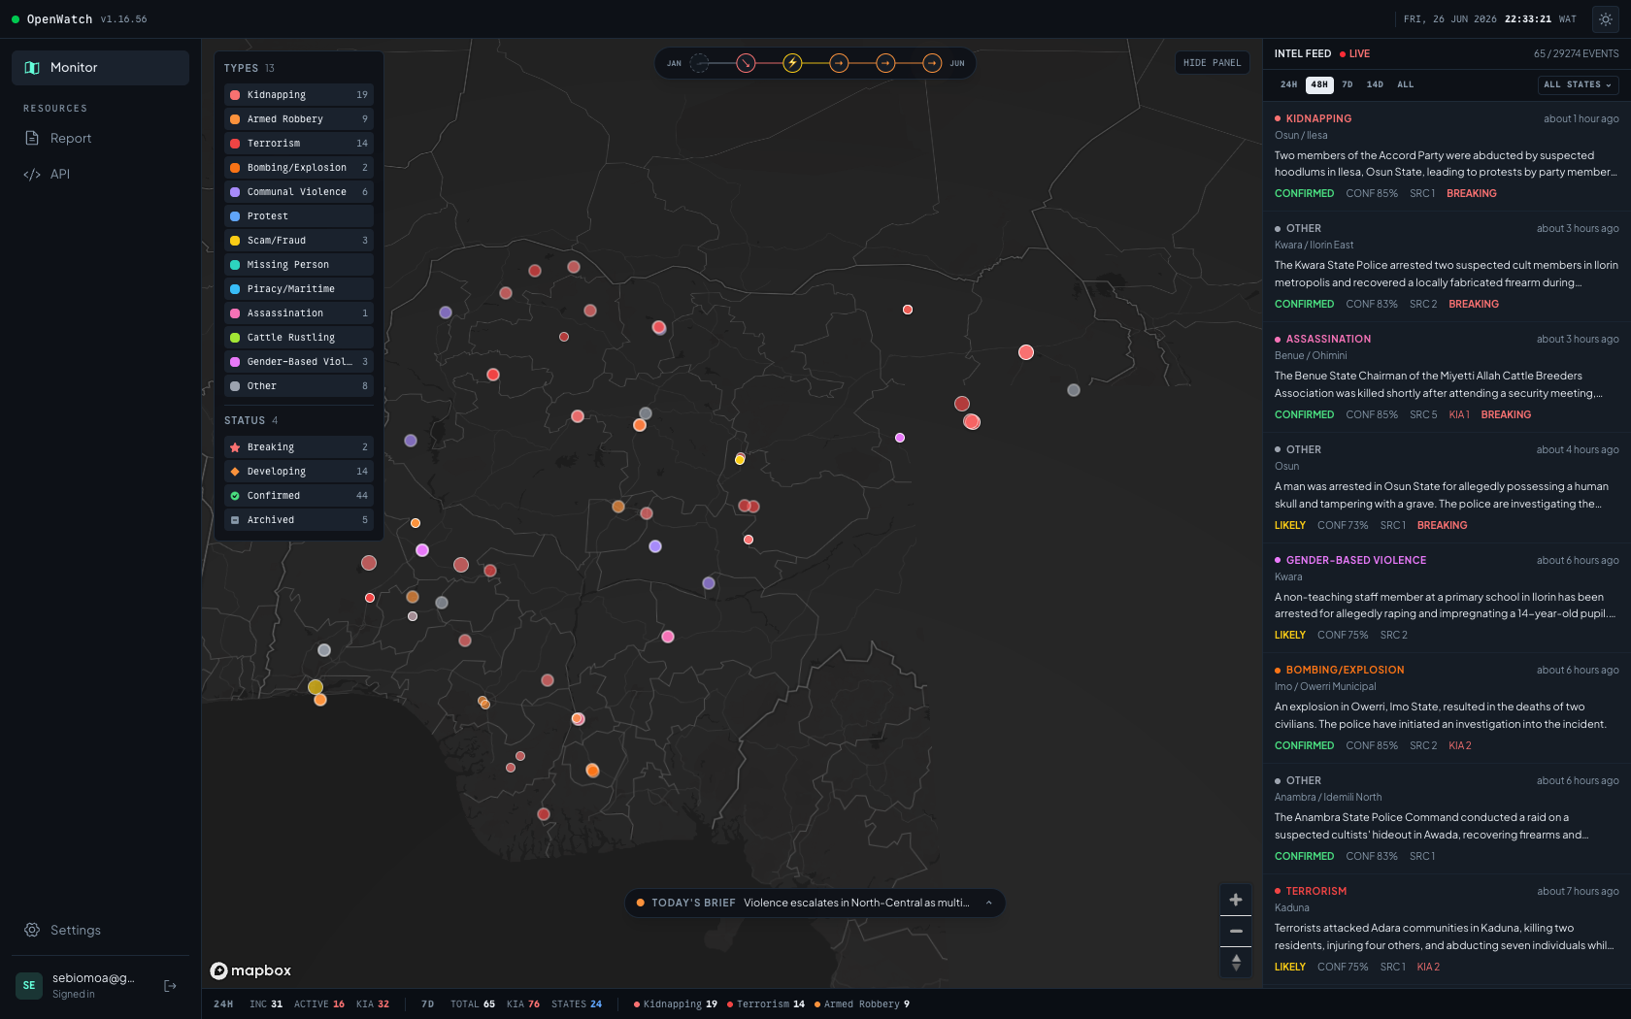Toggle Cattle Rustling type filter
Viewport: 1631px width, 1019px height.
click(x=299, y=338)
